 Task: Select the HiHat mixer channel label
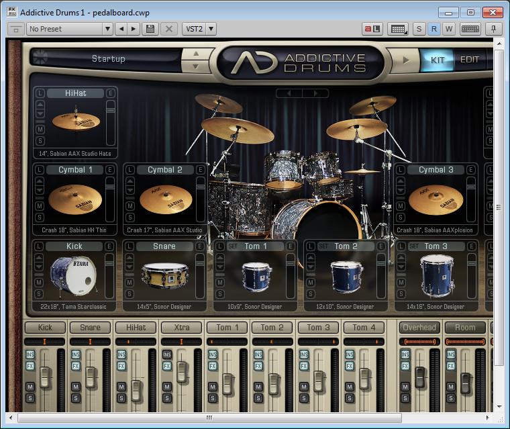[136, 328]
